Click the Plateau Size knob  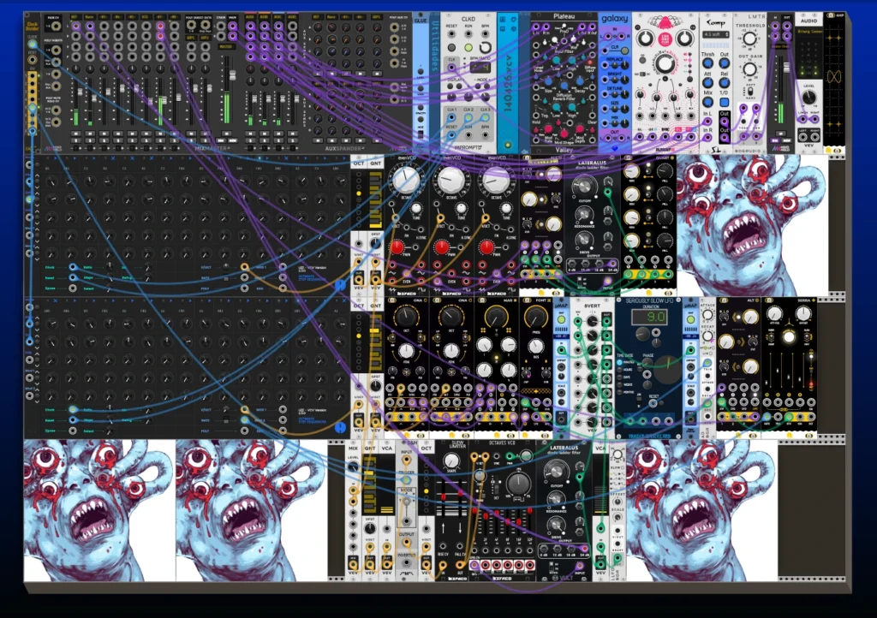coord(548,81)
